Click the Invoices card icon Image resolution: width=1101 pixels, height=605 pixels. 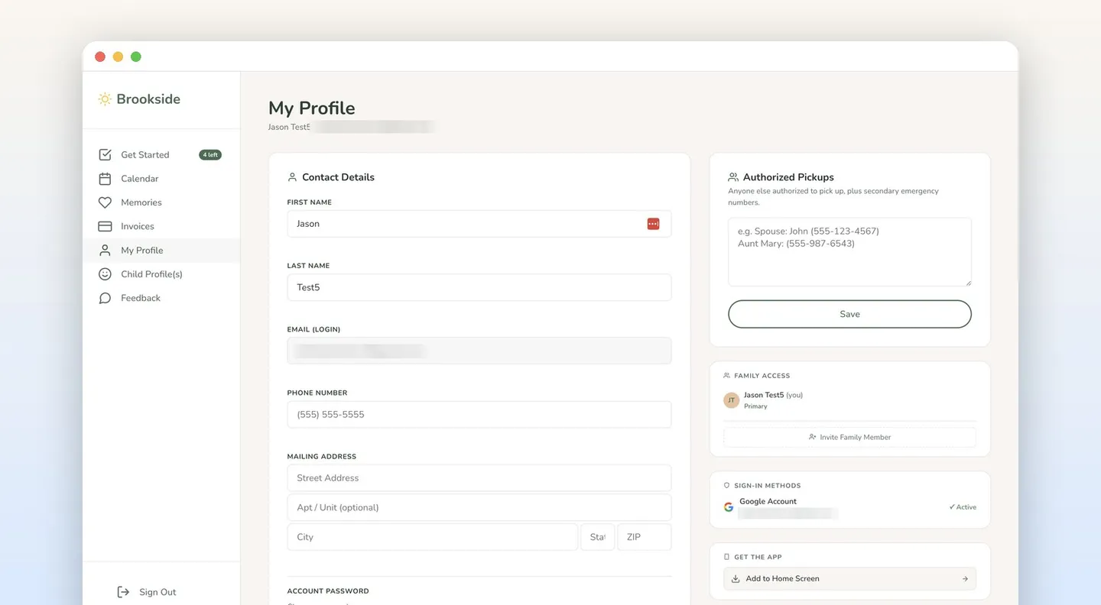click(105, 227)
